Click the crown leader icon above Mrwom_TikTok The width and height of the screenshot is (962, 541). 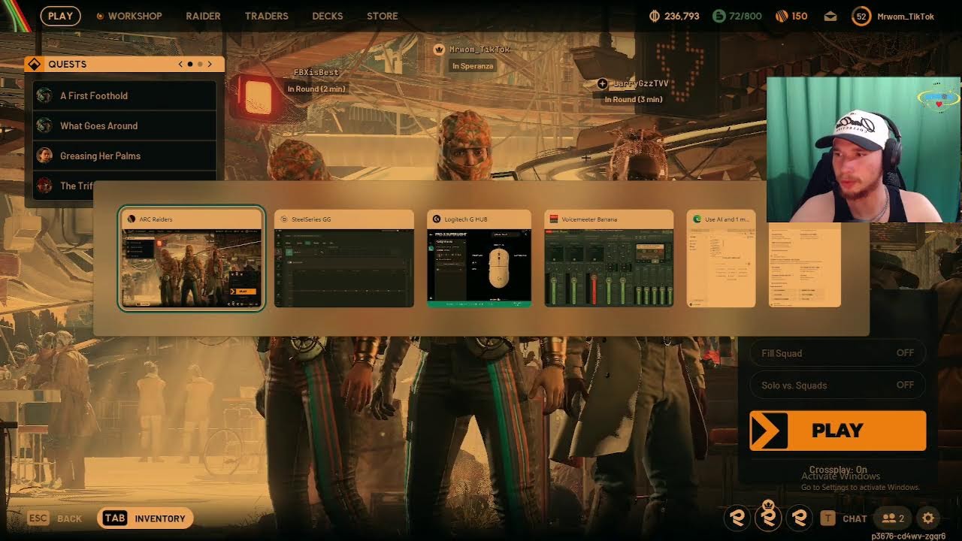pos(439,49)
